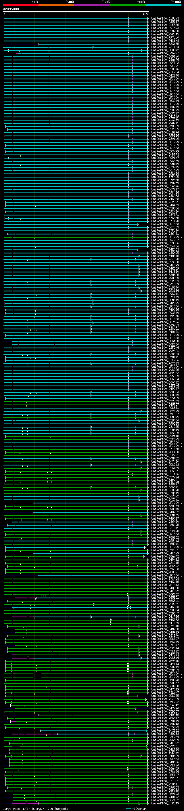Screen dimensions: 184x811
Task: Select label UniRef100_Q9W7I1
Action: point(165,123)
